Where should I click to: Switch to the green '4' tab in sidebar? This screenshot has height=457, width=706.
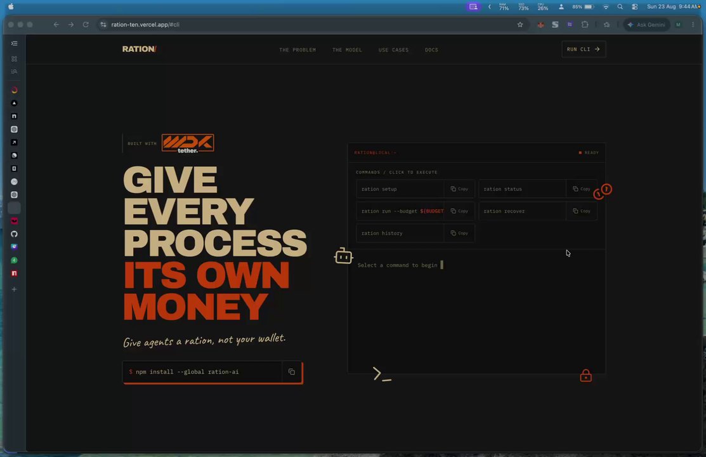pos(15,260)
